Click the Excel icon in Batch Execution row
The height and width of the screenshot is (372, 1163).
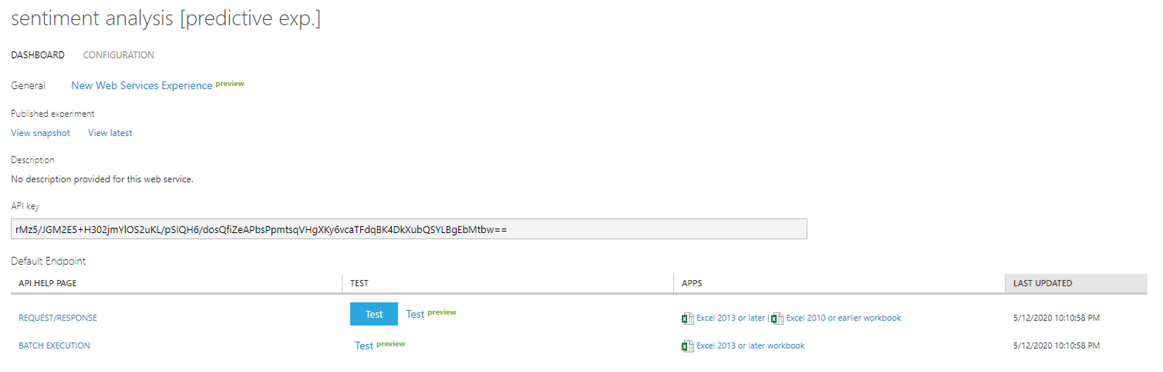(x=687, y=346)
